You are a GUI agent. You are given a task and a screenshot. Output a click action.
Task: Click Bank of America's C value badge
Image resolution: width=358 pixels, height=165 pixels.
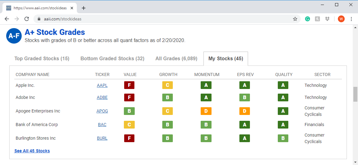(x=129, y=125)
